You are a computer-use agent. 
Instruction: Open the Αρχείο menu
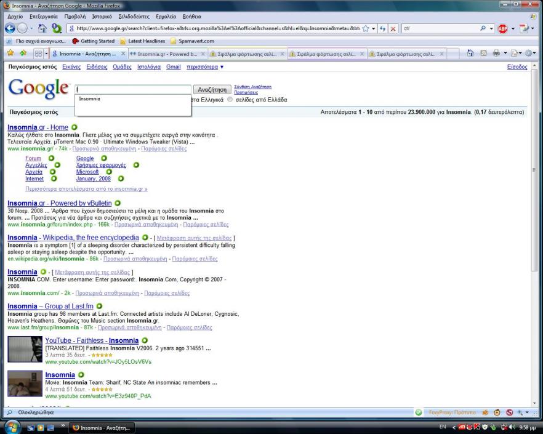coord(15,16)
